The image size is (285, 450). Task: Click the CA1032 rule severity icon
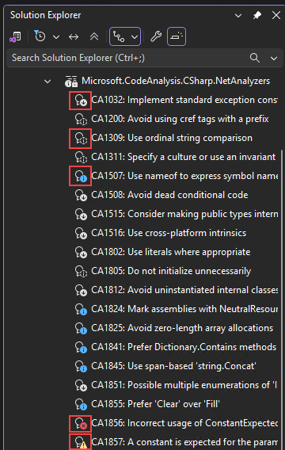[81, 101]
